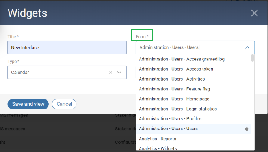Clear the Calendar type selection
Image resolution: width=268 pixels, height=152 pixels.
(x=111, y=73)
